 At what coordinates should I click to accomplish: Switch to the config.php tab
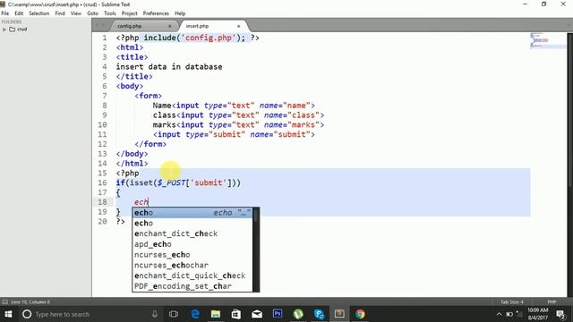pyautogui.click(x=130, y=26)
